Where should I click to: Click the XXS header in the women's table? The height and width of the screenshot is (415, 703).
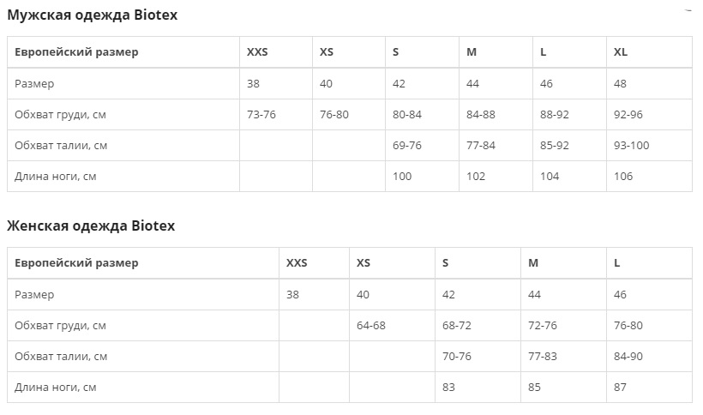coord(297,263)
